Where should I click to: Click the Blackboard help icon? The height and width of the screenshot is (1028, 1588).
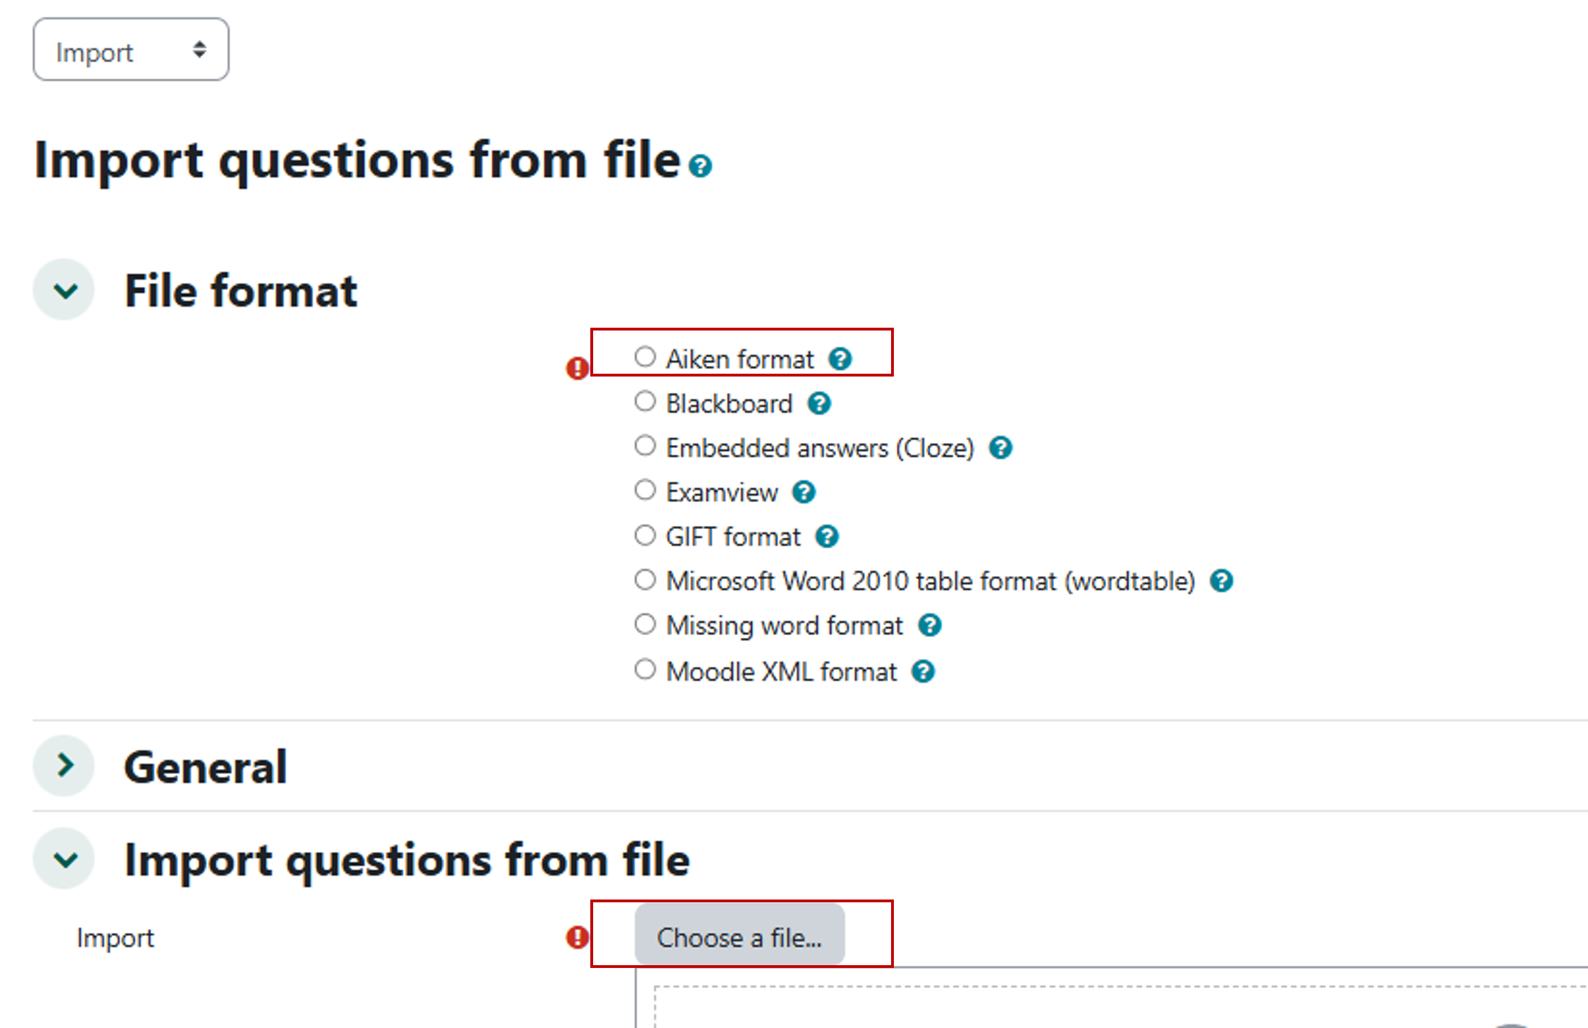point(819,403)
